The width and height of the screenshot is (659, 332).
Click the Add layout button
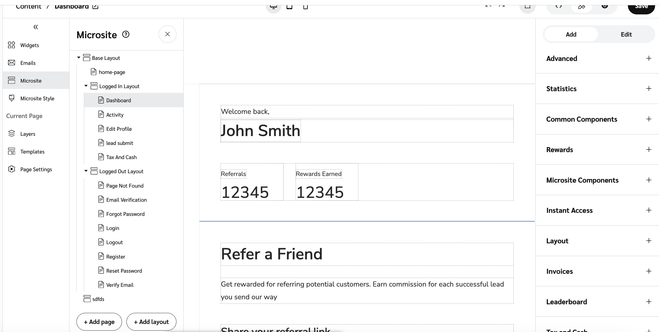(x=151, y=322)
